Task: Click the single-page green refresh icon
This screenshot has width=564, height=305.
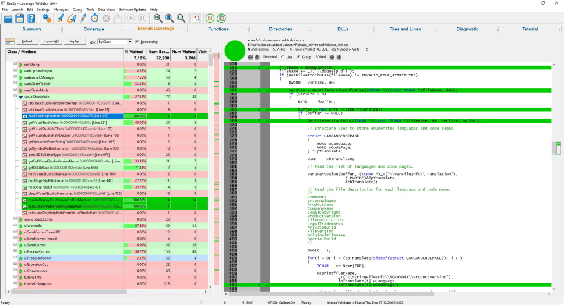Action: (x=210, y=18)
